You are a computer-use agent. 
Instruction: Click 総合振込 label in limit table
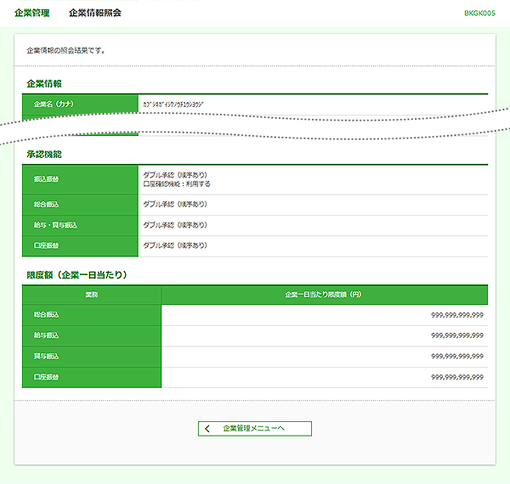[x=46, y=315]
